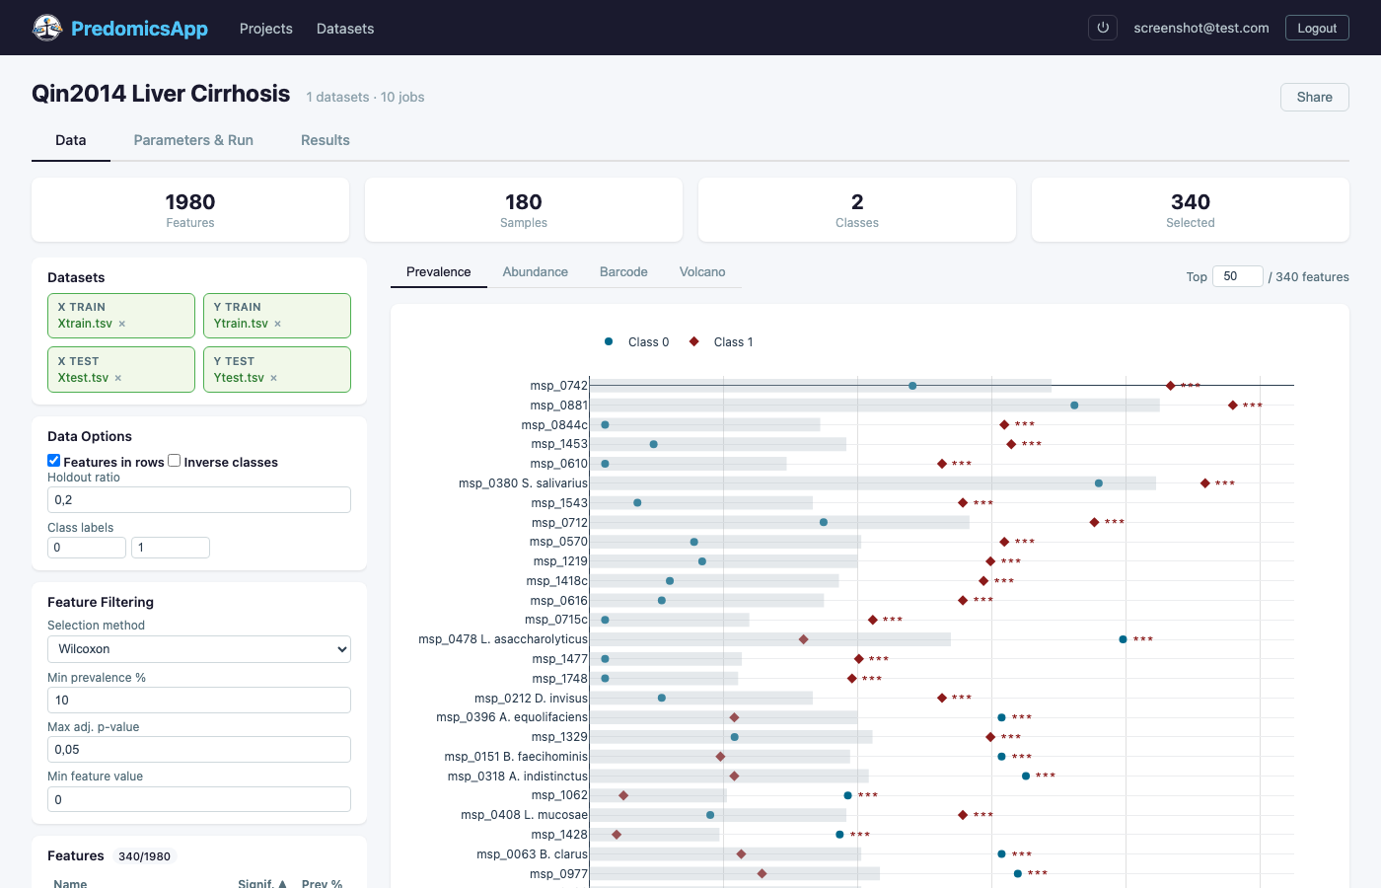Viewport: 1381px width, 888px height.
Task: Click the Share button
Action: pyautogui.click(x=1314, y=97)
